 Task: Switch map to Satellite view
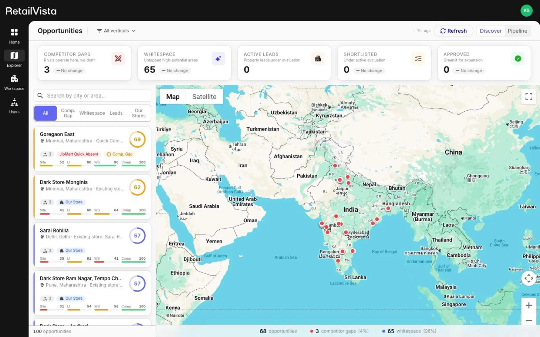(x=204, y=97)
